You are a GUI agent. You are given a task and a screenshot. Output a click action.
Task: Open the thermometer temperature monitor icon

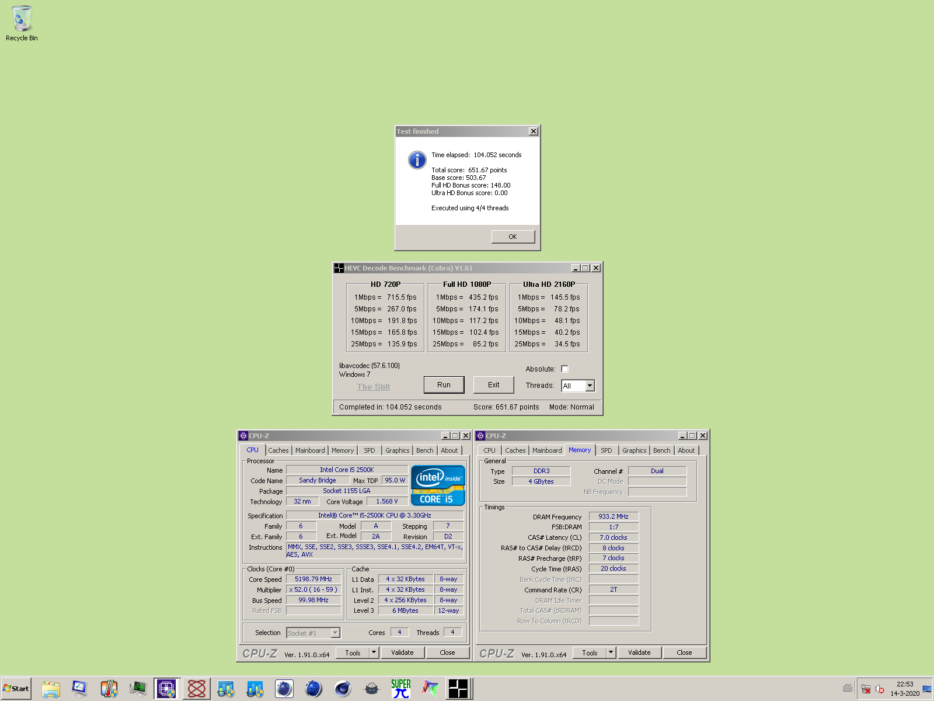[x=109, y=689]
